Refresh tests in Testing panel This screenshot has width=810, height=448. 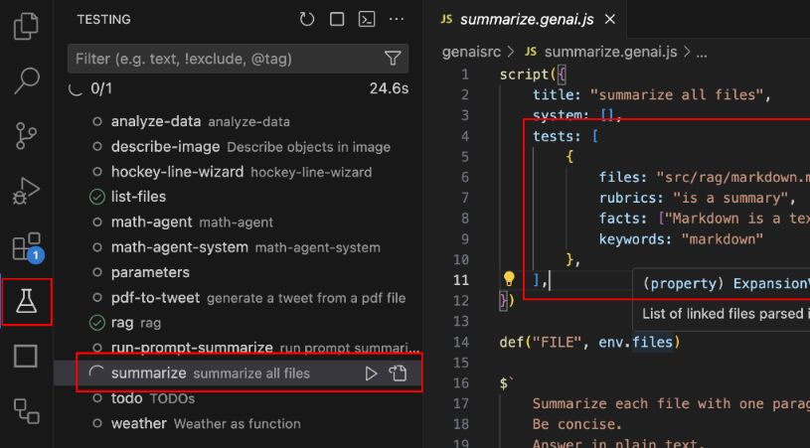click(x=307, y=20)
